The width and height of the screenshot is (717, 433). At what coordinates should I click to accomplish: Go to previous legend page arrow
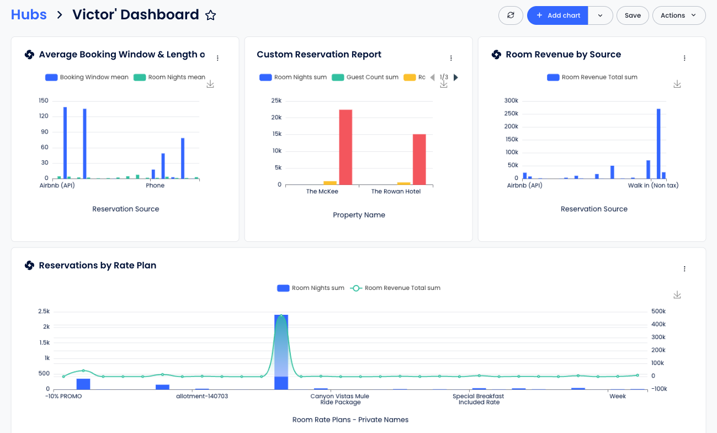(x=432, y=77)
